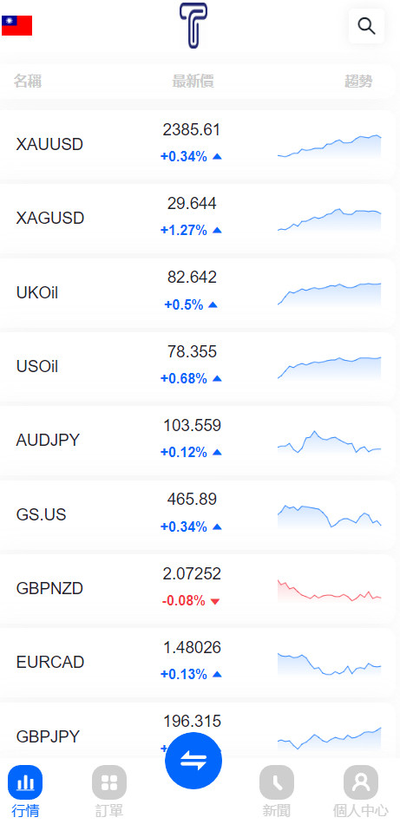Select the 行情 market chart icon
The width and height of the screenshot is (400, 824).
[24, 782]
